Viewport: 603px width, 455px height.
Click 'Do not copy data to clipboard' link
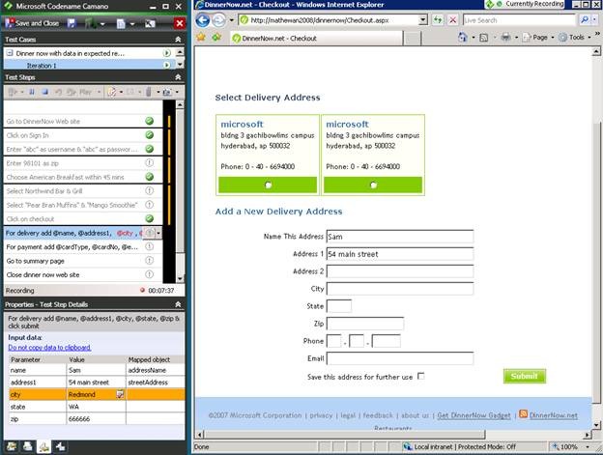pyautogui.click(x=49, y=348)
